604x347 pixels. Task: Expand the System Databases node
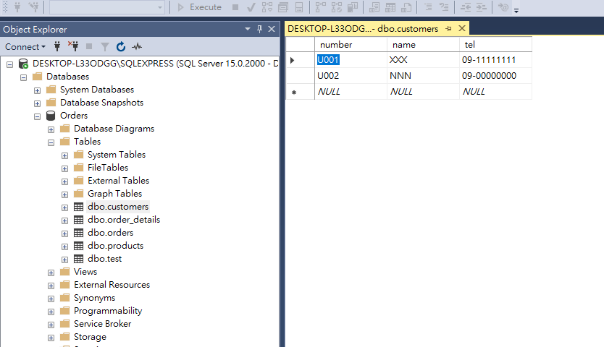(x=38, y=90)
